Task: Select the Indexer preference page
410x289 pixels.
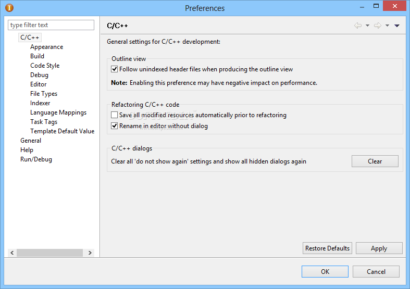Action: 40,103
